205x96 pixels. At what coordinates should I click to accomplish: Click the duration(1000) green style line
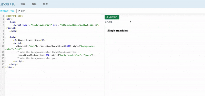coord(55,55)
